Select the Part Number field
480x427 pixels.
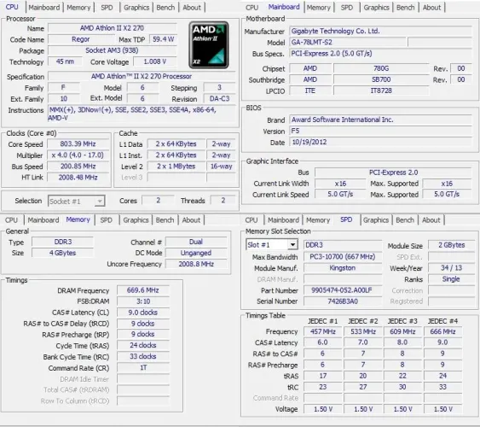[x=343, y=290]
